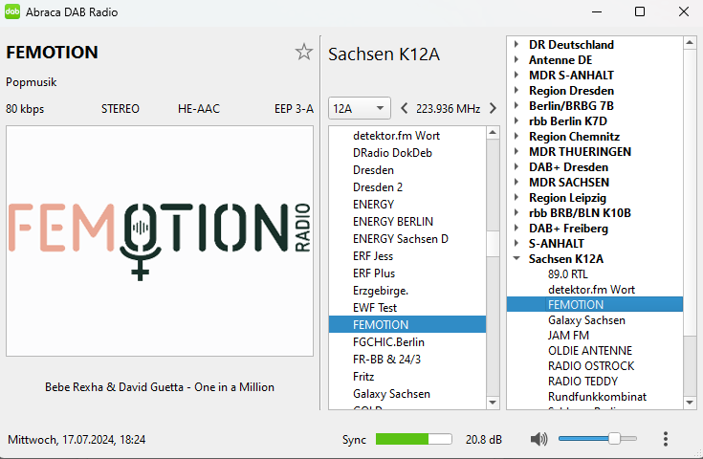703x459 pixels.
Task: Expand the DR Deutschland ensemble
Action: pos(516,45)
